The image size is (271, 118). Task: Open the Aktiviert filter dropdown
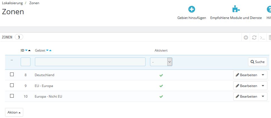pos(161,62)
